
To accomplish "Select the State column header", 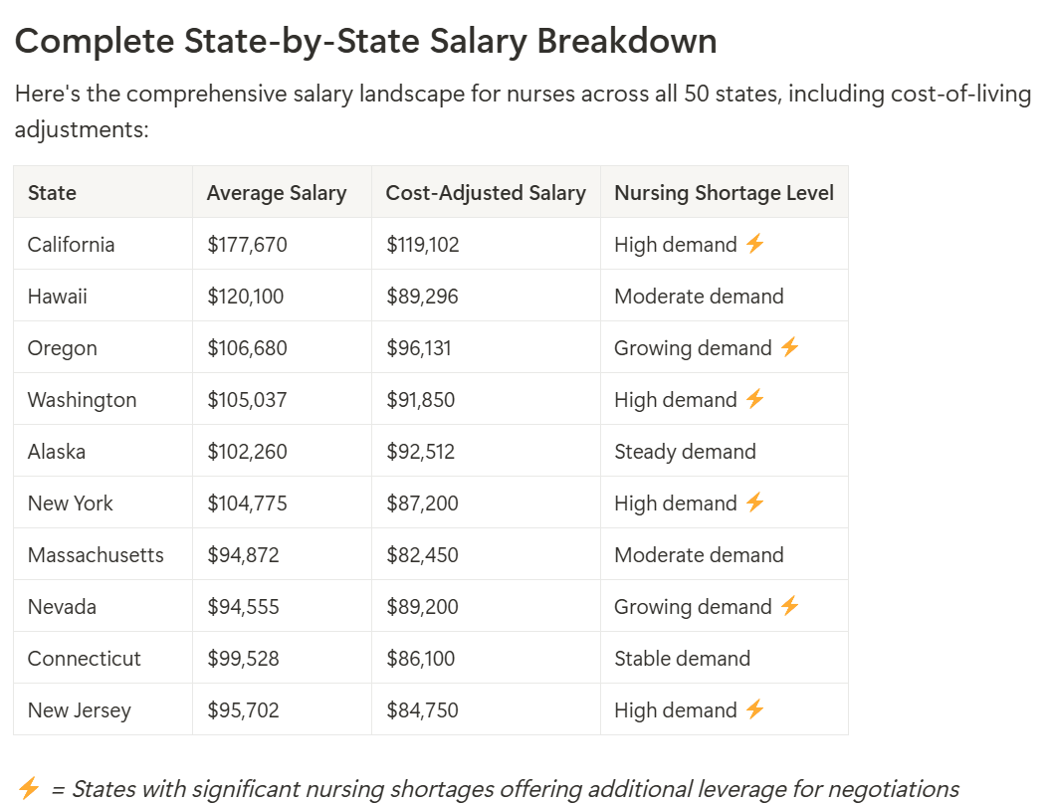I will 52,193.
